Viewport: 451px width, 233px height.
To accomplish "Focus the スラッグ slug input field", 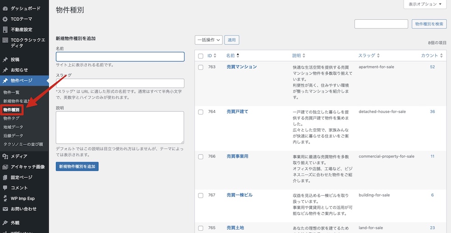I will click(120, 83).
